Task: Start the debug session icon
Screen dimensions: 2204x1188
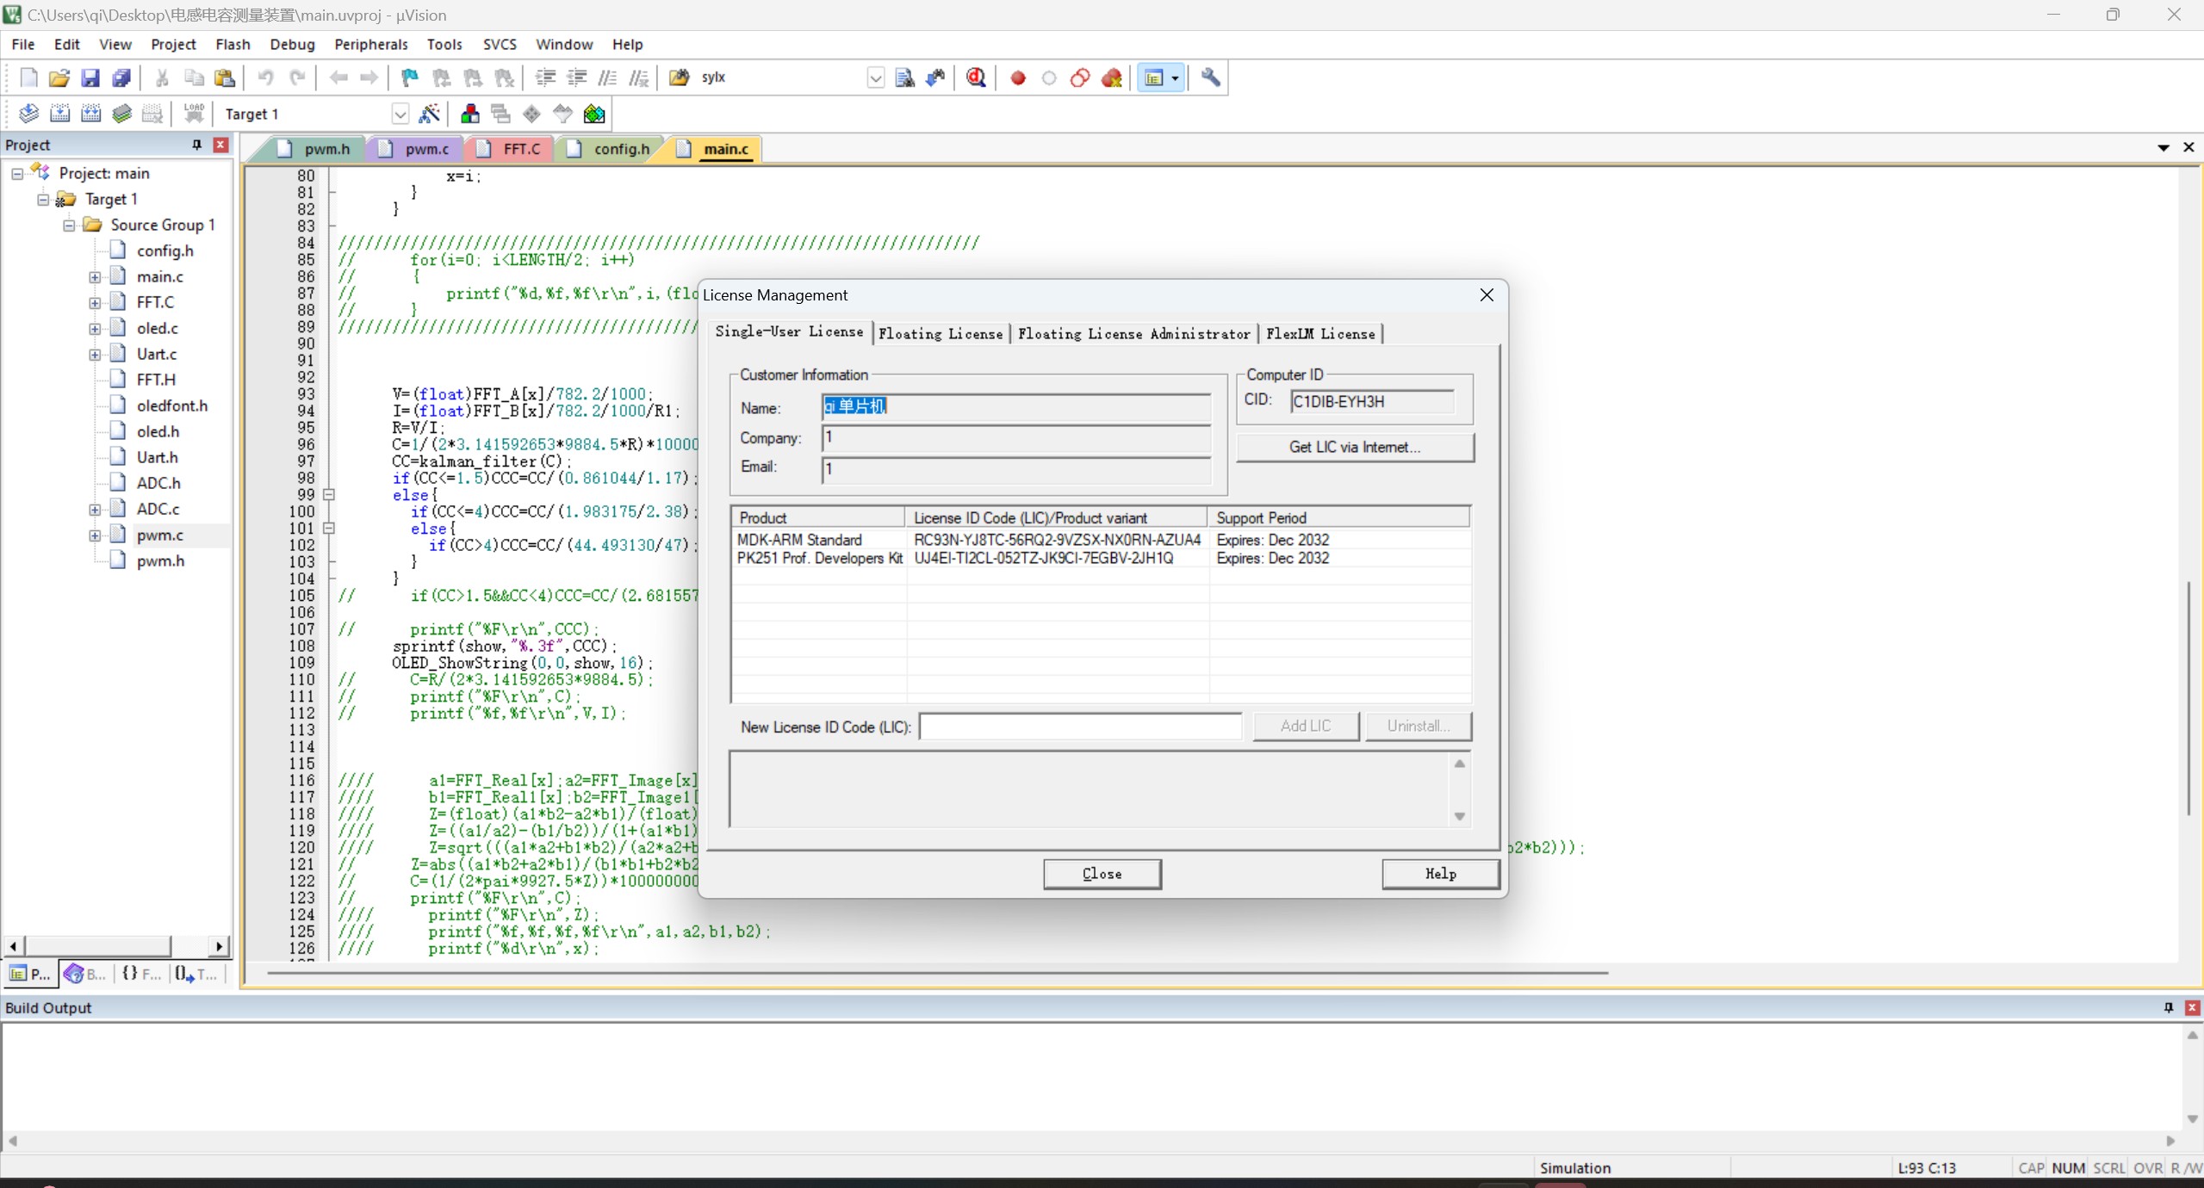Action: pos(976,77)
